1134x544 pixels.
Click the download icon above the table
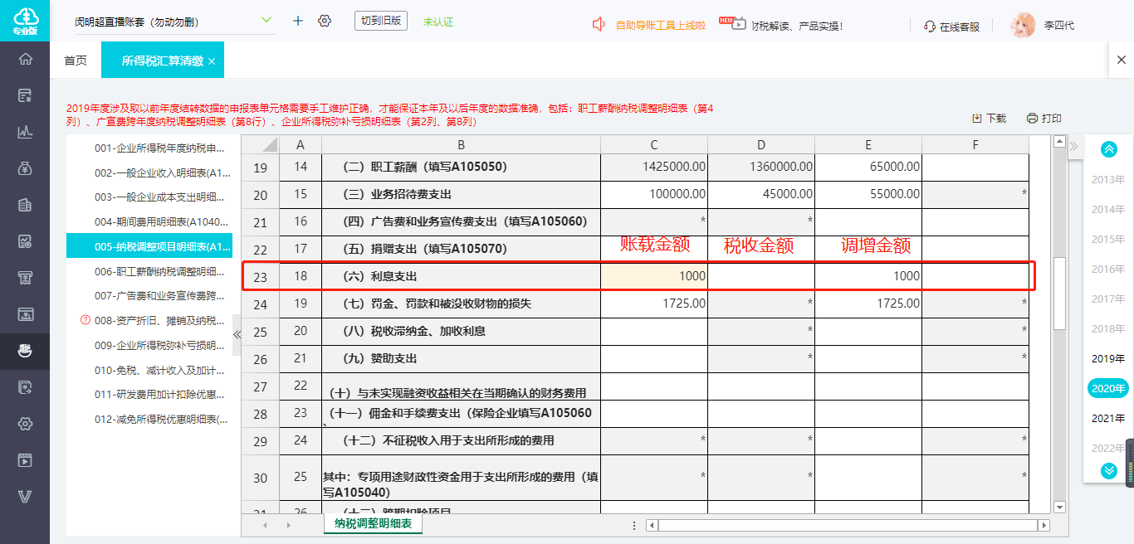coord(977,119)
